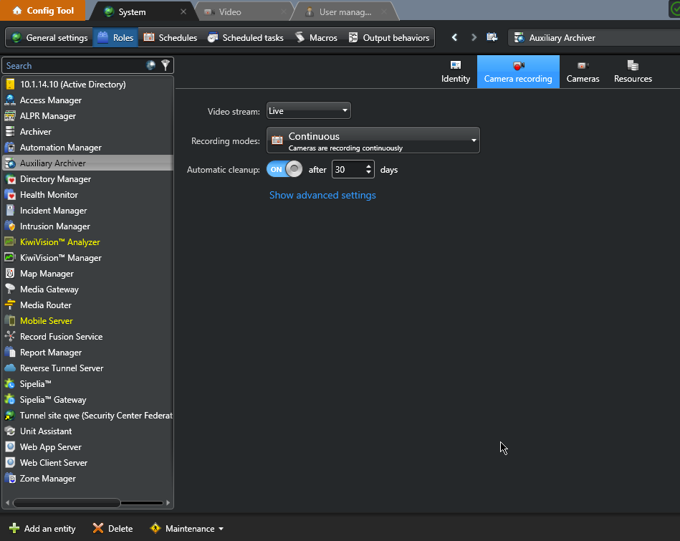Click the search filter funnel icon

(x=166, y=65)
